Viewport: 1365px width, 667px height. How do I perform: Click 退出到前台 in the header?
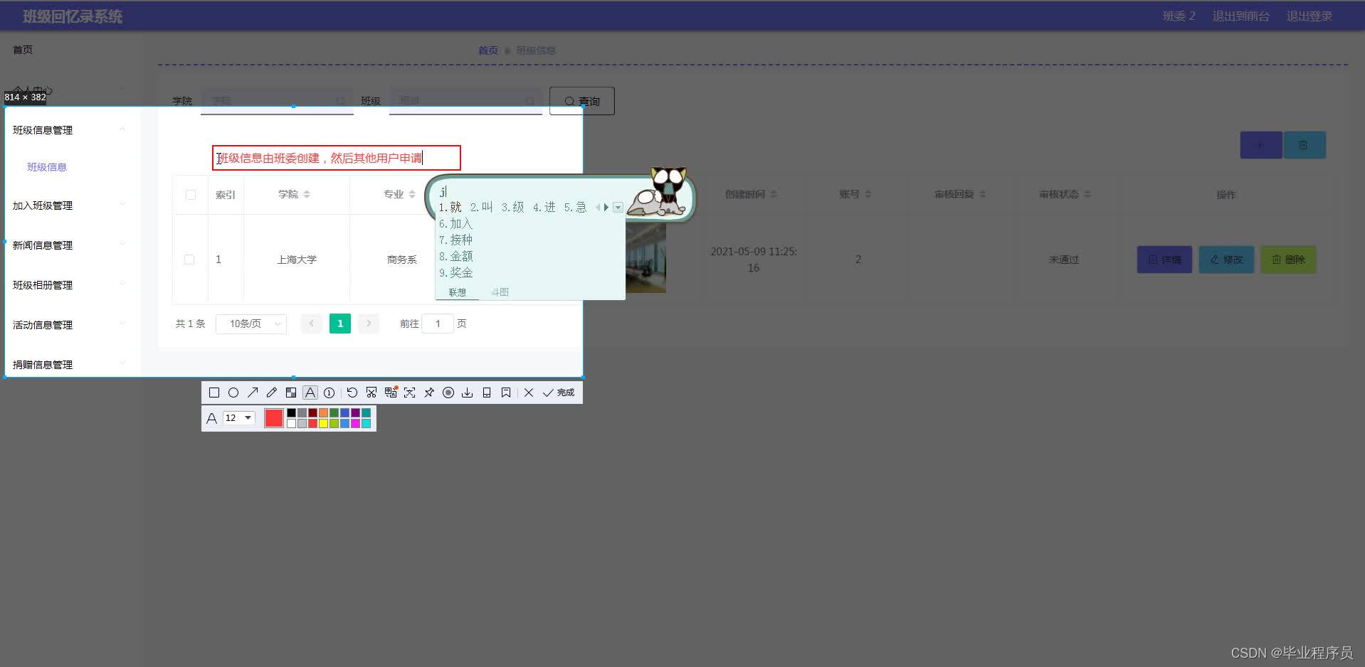click(x=1240, y=16)
